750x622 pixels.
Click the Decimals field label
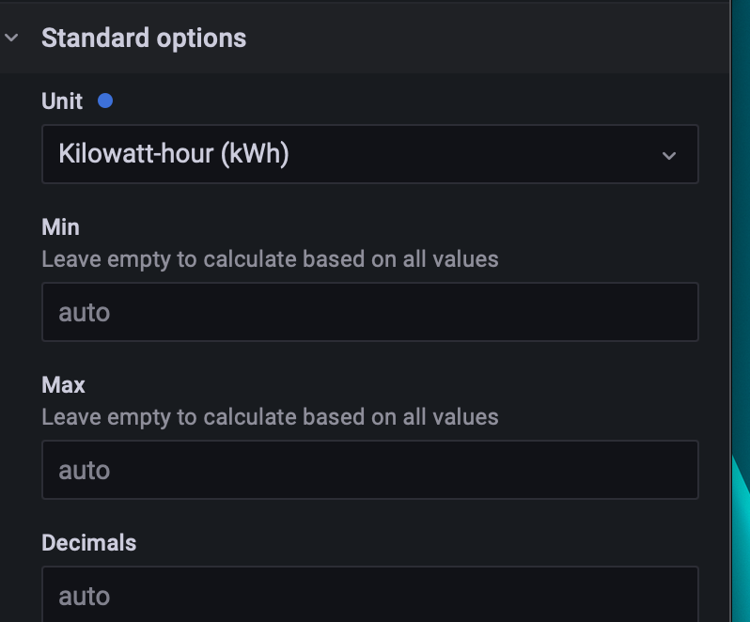(x=88, y=543)
